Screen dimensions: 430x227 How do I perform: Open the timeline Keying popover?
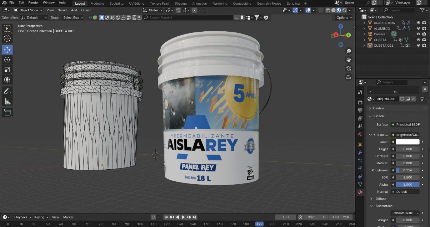[41, 217]
